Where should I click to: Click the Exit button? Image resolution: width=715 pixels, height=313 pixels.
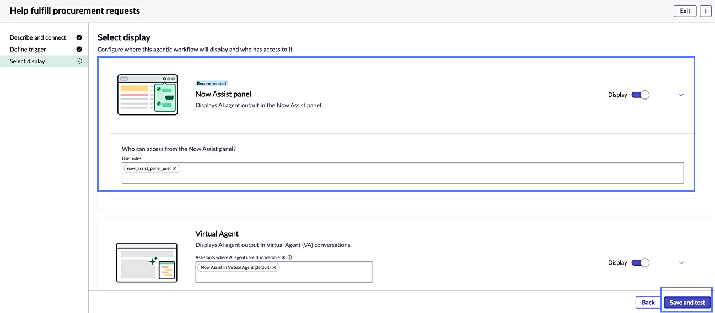point(685,10)
